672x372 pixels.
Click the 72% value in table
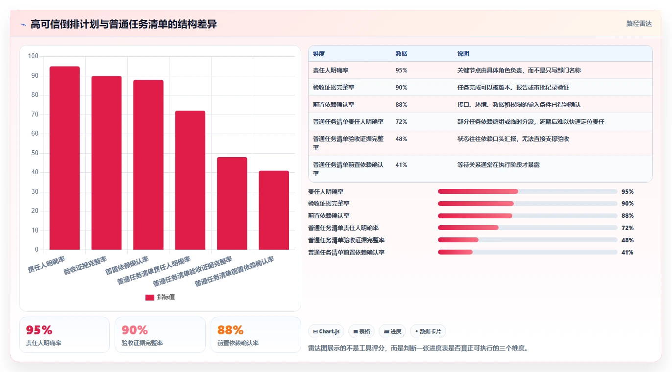click(x=401, y=122)
